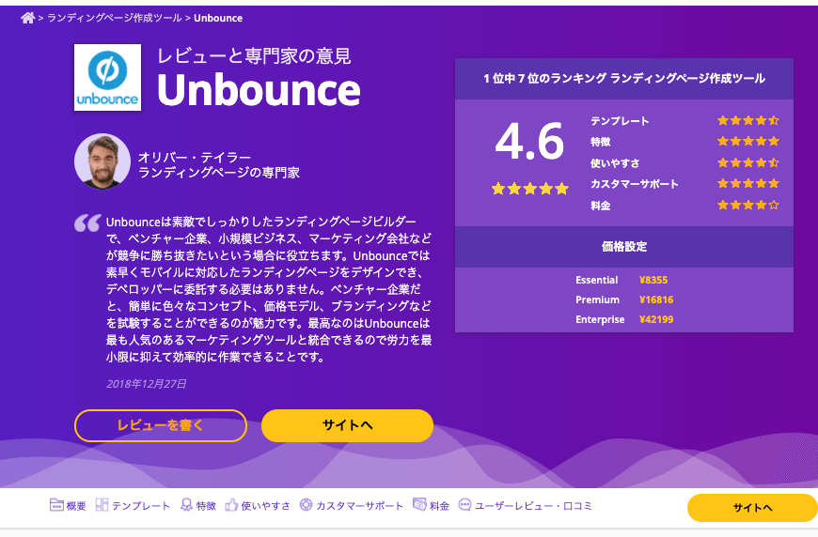Click the 特徴 award ribbon icon
This screenshot has width=818, height=537.
tap(186, 505)
